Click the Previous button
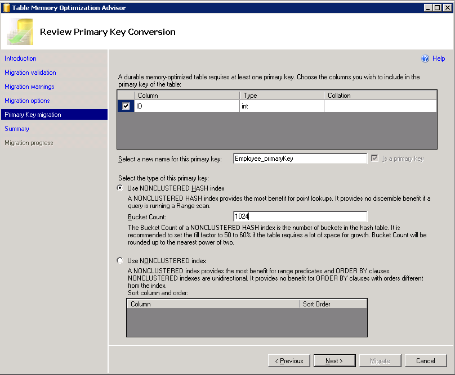Image resolution: width=455 pixels, height=375 pixels. click(289, 361)
